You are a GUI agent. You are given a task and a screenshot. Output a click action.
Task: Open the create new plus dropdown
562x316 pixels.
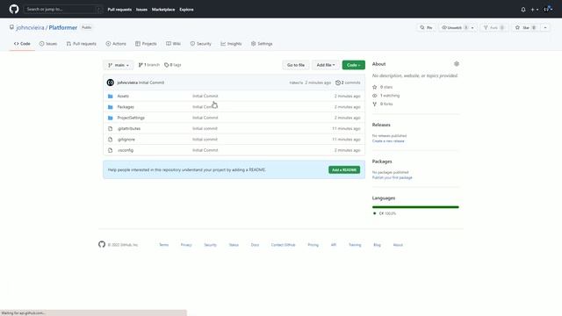535,10
